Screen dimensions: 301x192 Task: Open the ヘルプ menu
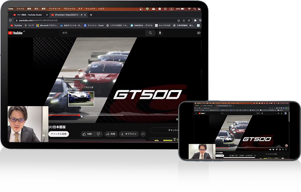pyautogui.click(x=101, y=9)
